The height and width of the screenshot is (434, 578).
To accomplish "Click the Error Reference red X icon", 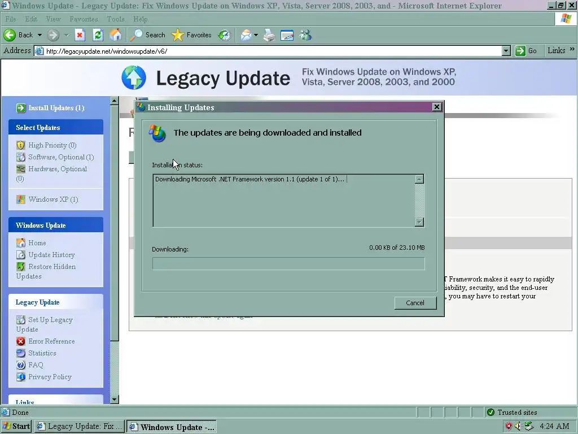I will [21, 341].
